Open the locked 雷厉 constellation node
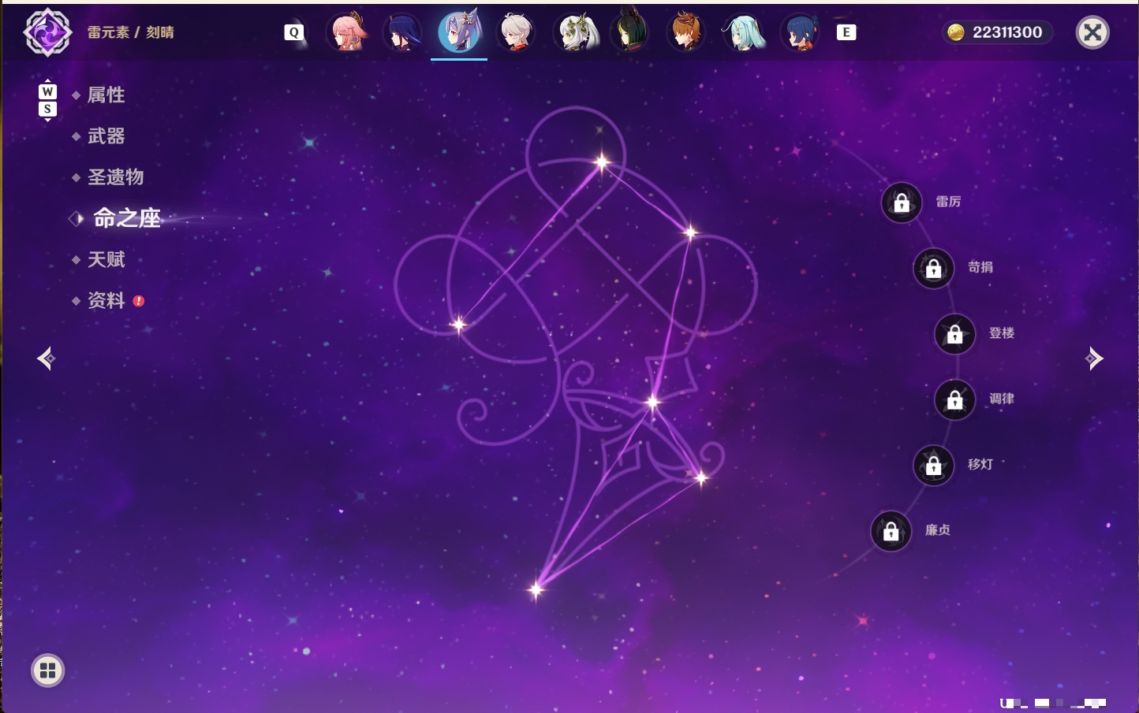The width and height of the screenshot is (1139, 713). pyautogui.click(x=902, y=202)
